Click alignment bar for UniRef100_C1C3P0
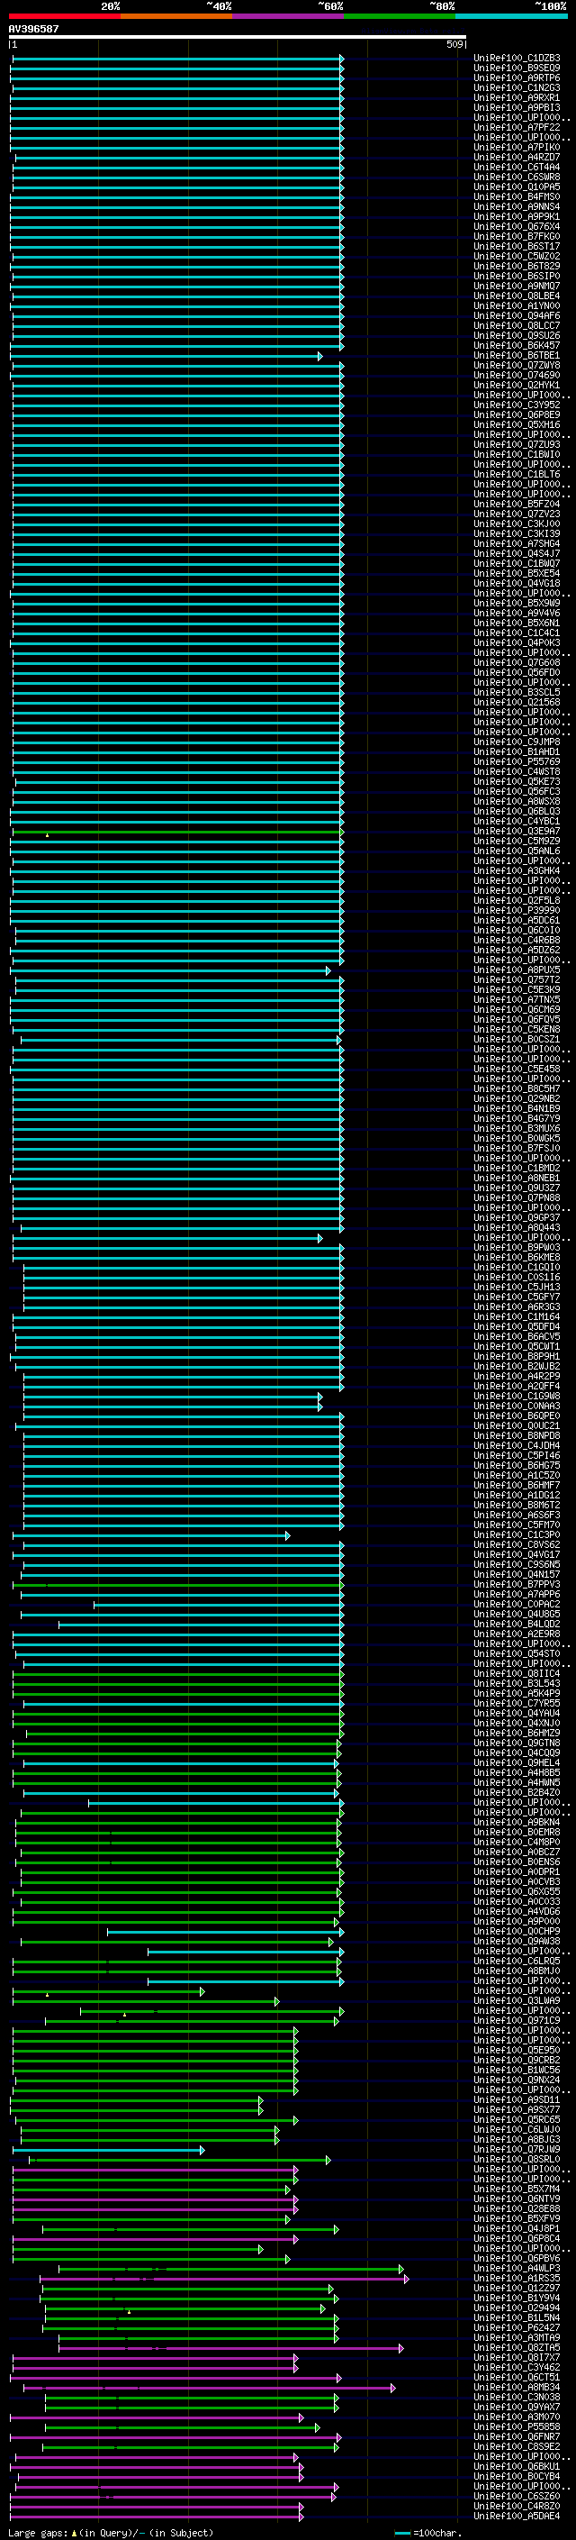The width and height of the screenshot is (576, 2540). tap(151, 1536)
